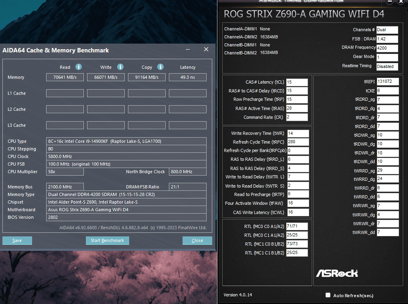Image resolution: width=408 pixels, height=304 pixels.
Task: Click the tWRRD_sg value field
Action: click(x=388, y=170)
